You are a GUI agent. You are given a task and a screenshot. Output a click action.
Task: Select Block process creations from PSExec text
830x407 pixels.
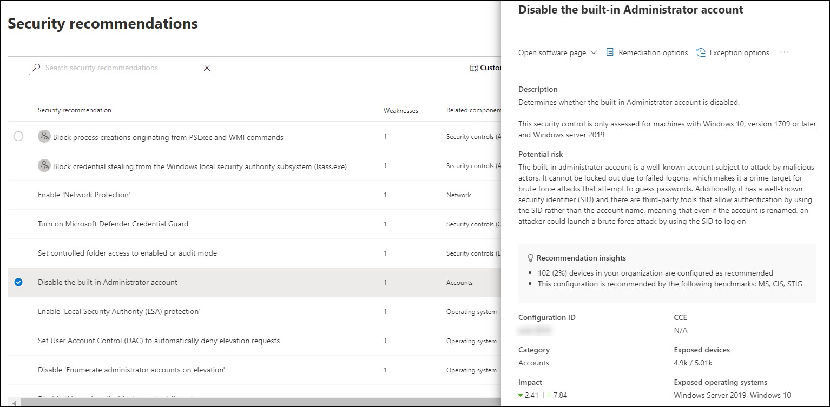click(x=168, y=137)
